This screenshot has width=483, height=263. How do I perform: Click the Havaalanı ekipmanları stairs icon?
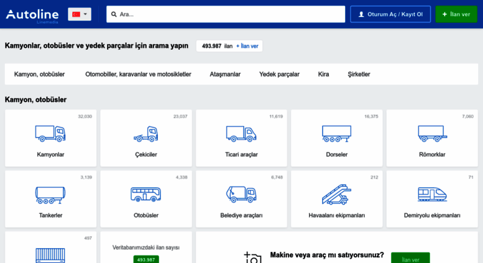click(337, 195)
